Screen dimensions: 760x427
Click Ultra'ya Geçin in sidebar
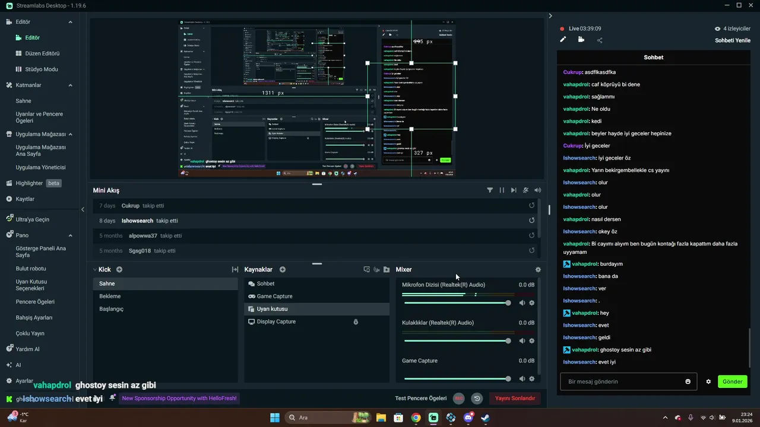pos(32,219)
